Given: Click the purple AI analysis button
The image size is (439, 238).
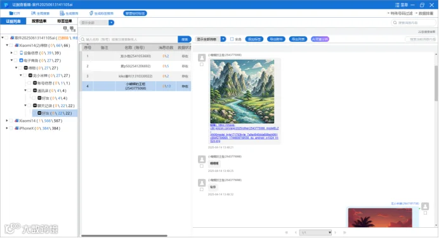Looking at the screenshot, I should [x=320, y=39].
